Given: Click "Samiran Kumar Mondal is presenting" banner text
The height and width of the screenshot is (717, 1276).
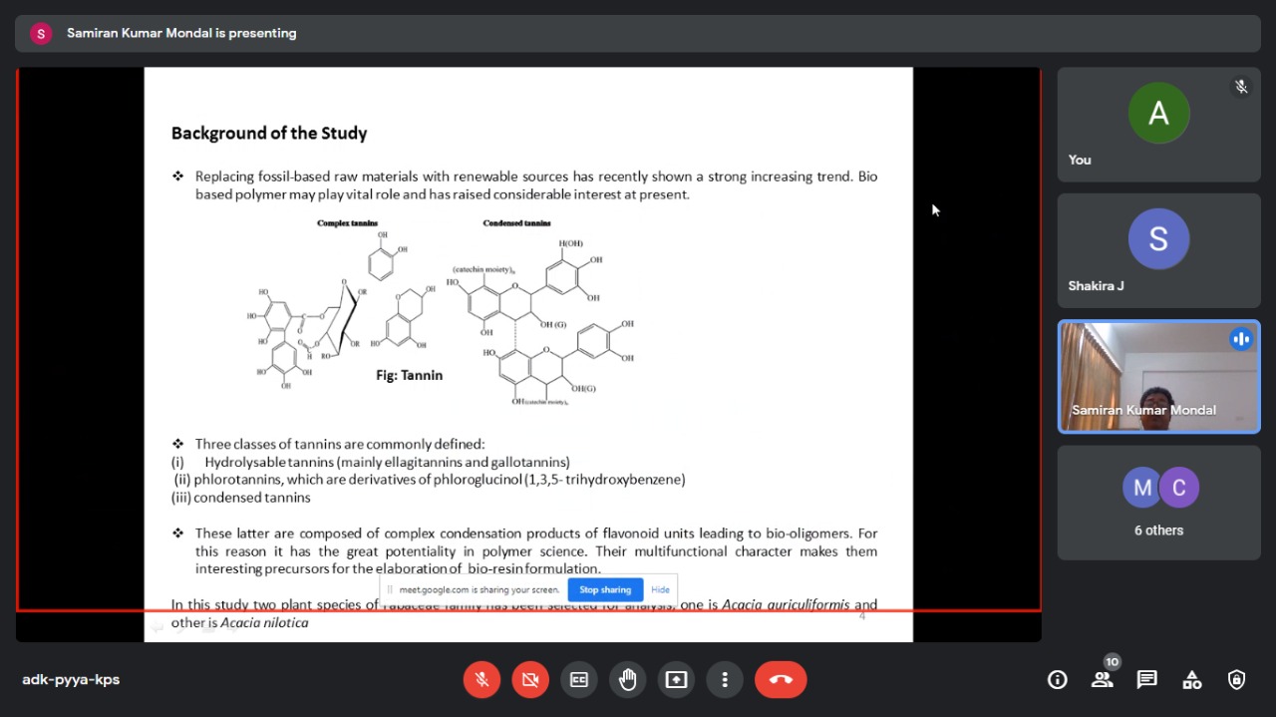Looking at the screenshot, I should (181, 33).
